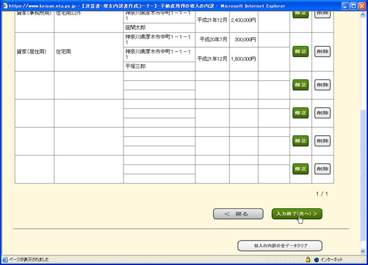Viewport: 368px width, 265px height.
Task: Clear all data with 収入の内訳の全データクリア
Action: 280,245
